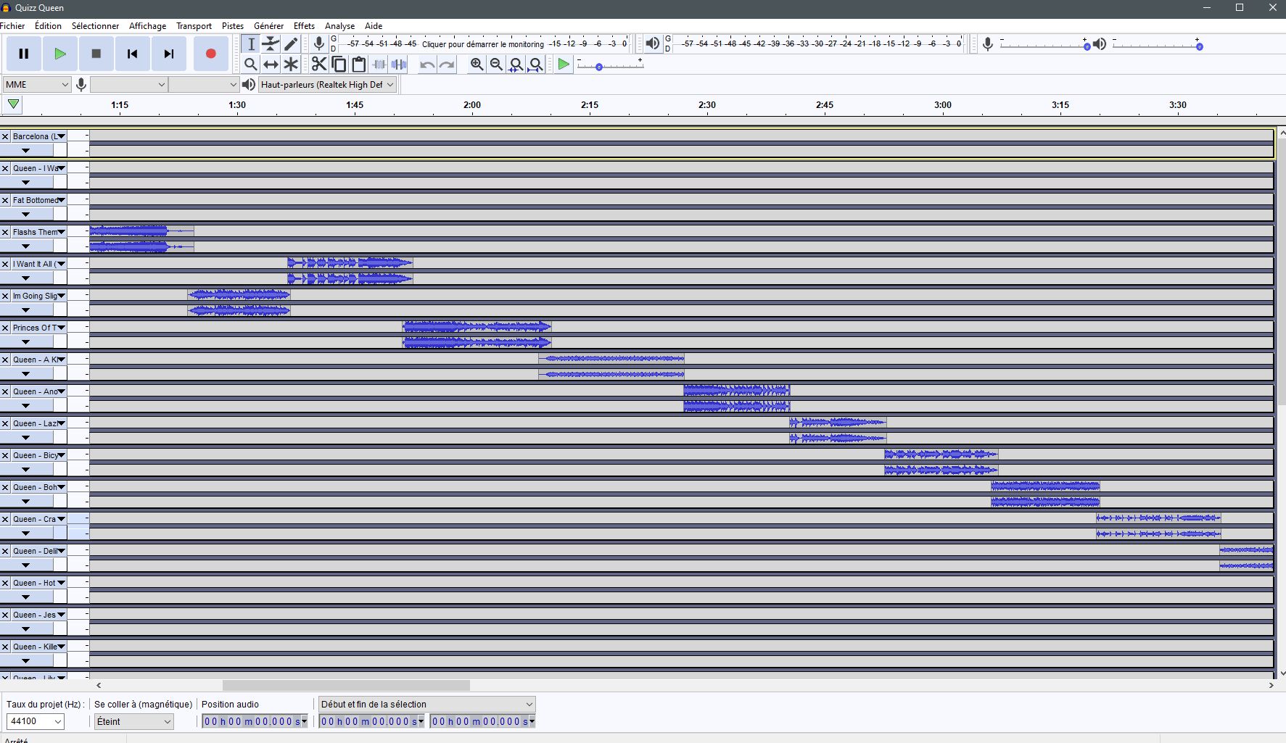The image size is (1286, 743).
Task: Open the MME audio host dropdown
Action: pos(36,85)
